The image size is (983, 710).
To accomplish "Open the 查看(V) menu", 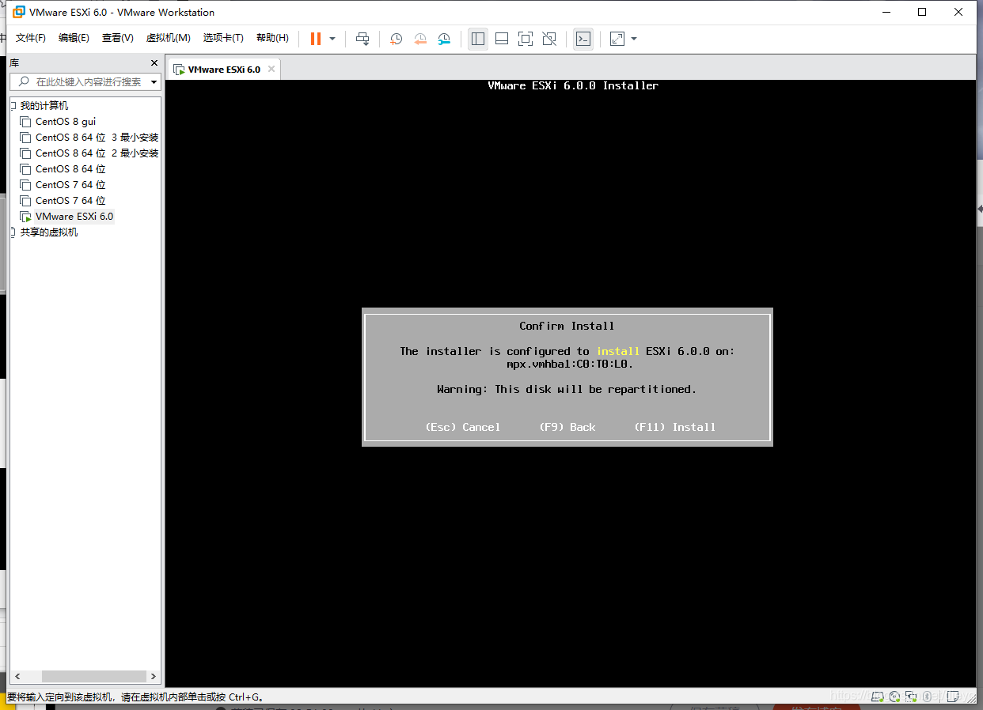I will pyautogui.click(x=118, y=38).
